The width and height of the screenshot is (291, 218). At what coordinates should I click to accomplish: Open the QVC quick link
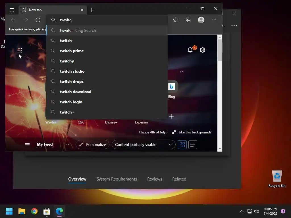tap(81, 122)
